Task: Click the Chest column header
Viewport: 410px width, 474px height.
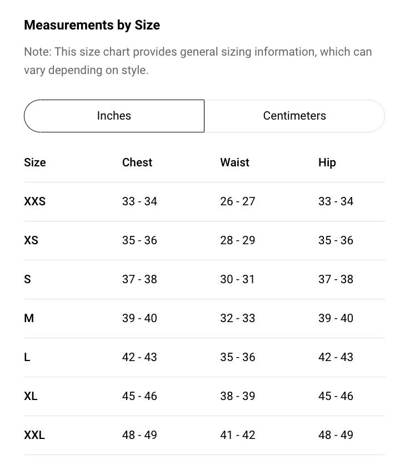Action: tap(137, 162)
